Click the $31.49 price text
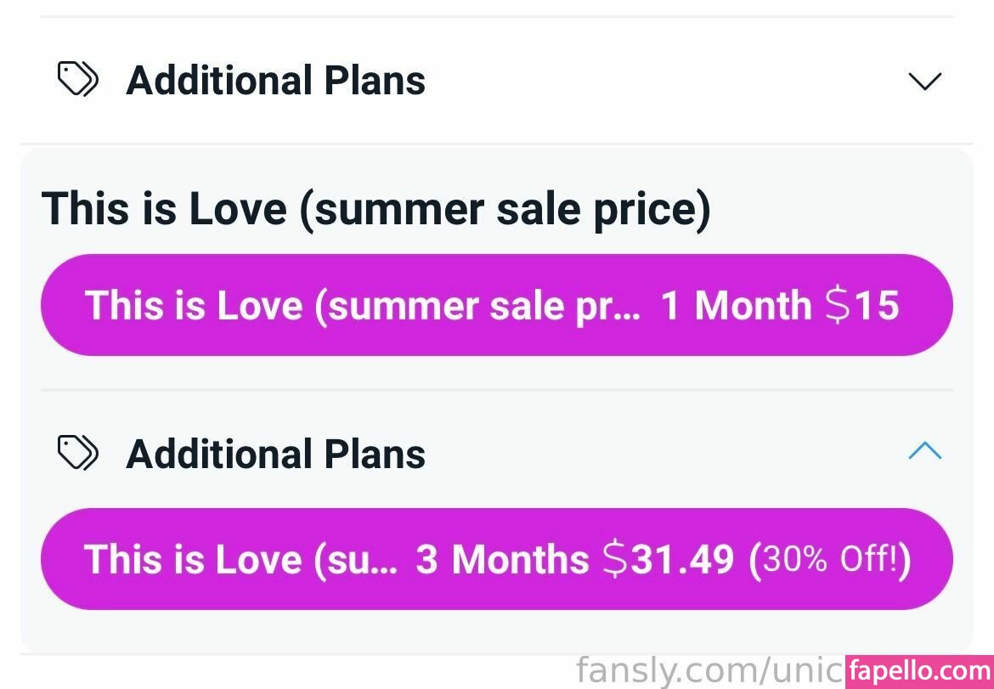The image size is (994, 689). 668,559
